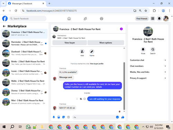Open the Home feed icon
The width and height of the screenshot is (173, 130).
pyautogui.click(x=69, y=18)
